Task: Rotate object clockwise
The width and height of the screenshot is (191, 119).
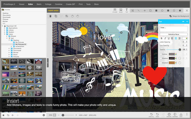Action: click(x=78, y=16)
